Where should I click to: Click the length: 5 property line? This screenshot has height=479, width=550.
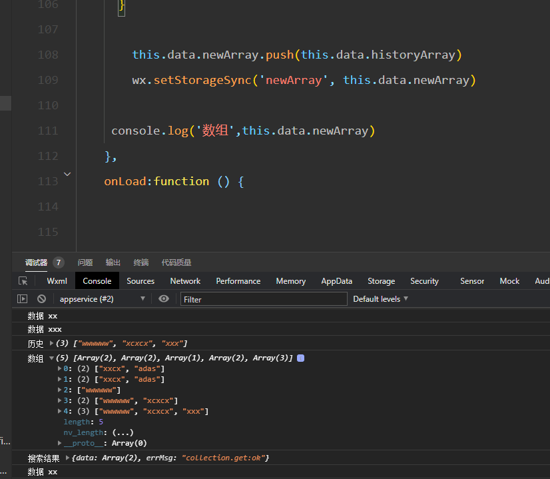pos(83,422)
